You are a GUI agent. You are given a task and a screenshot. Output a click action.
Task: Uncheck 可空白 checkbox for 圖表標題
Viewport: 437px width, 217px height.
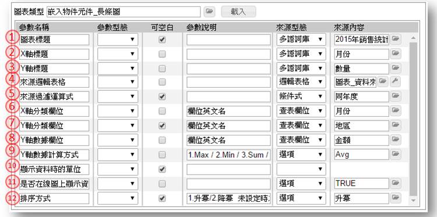pos(162,40)
